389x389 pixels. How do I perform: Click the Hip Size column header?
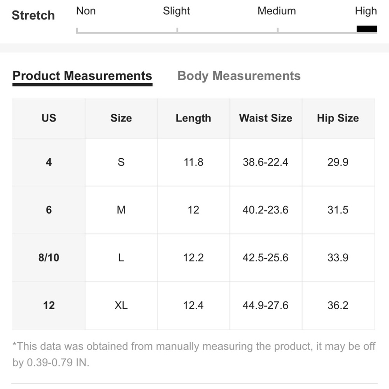point(338,118)
